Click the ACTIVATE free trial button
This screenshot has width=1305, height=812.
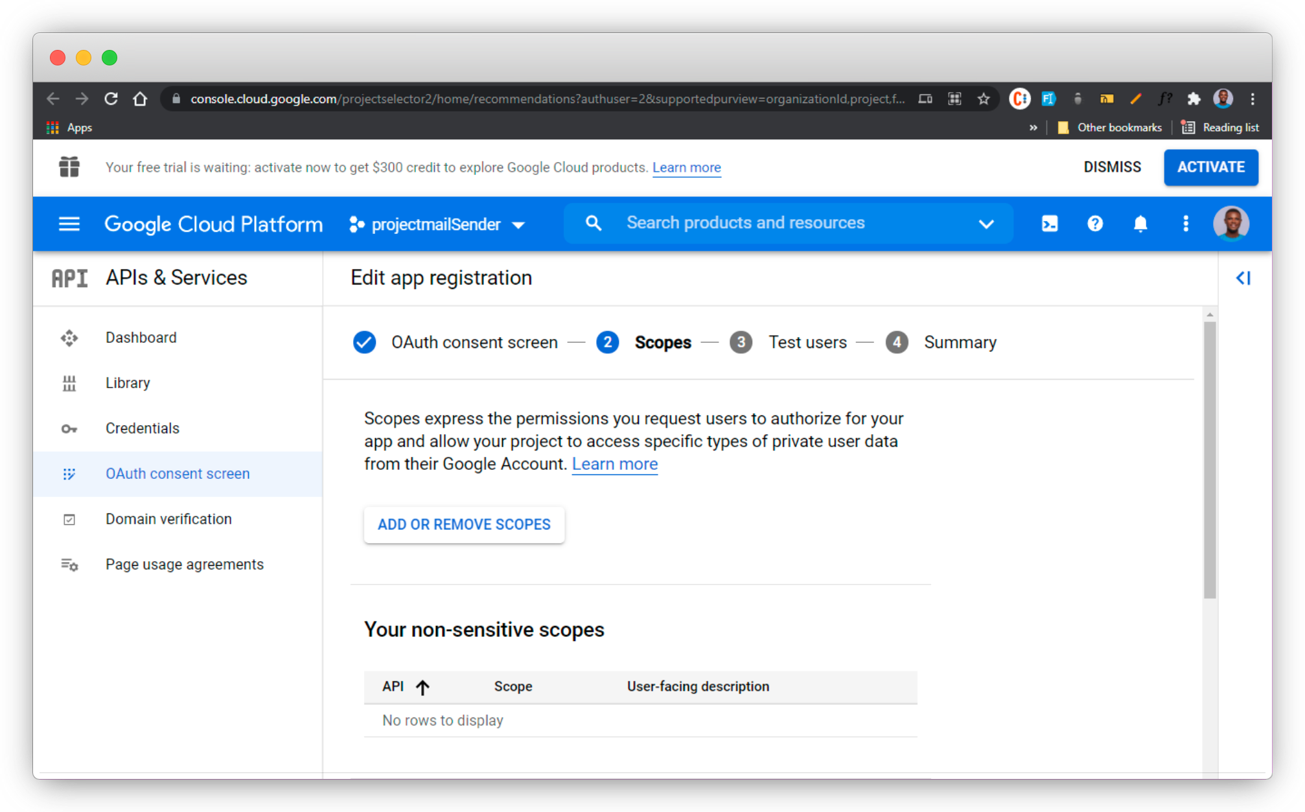[x=1210, y=167]
